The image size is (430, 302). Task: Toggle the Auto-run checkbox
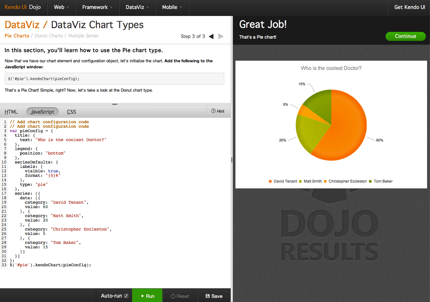[x=126, y=296]
